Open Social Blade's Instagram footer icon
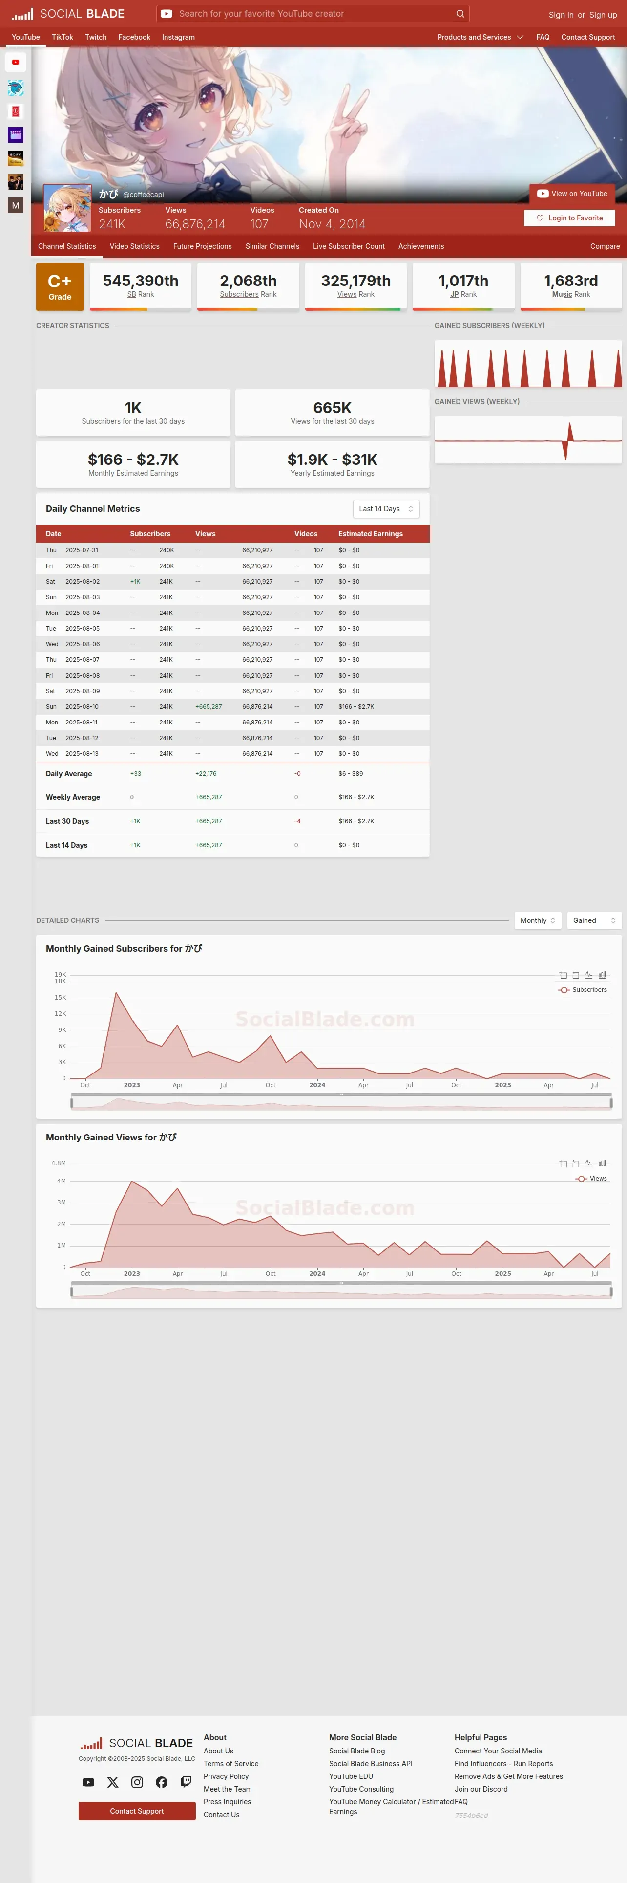This screenshot has width=627, height=1883. click(137, 1782)
